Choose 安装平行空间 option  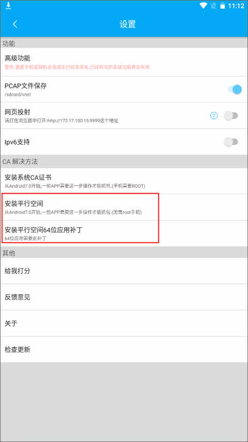click(x=124, y=207)
